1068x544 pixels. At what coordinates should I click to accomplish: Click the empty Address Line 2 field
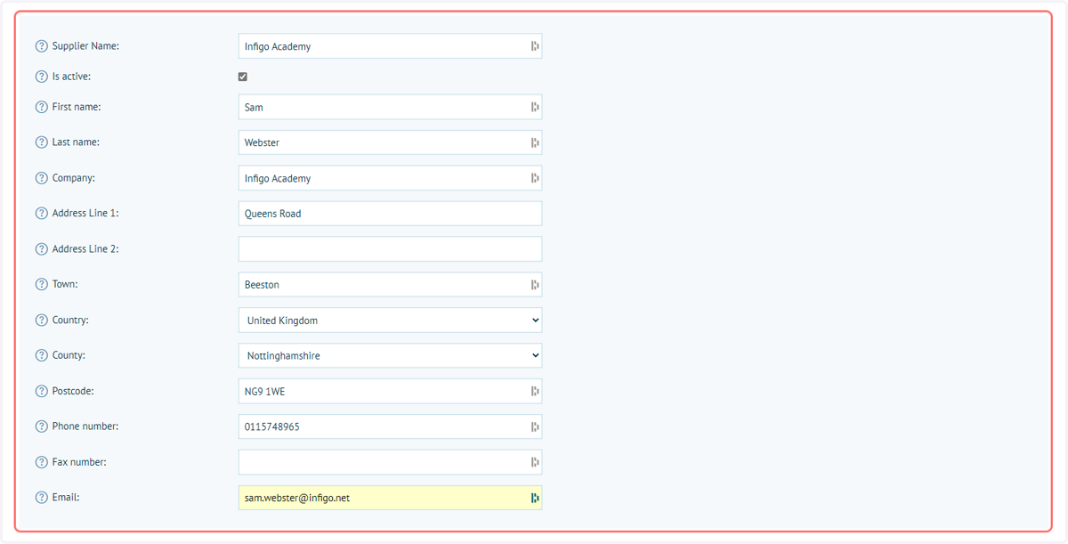pyautogui.click(x=390, y=249)
